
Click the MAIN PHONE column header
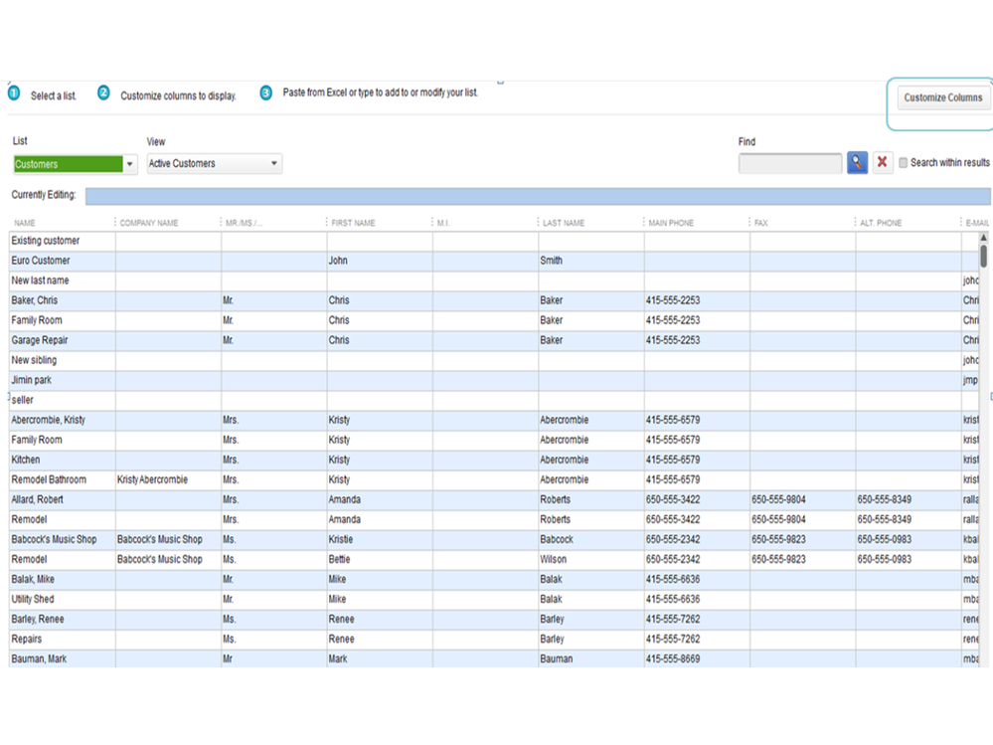[x=671, y=223]
